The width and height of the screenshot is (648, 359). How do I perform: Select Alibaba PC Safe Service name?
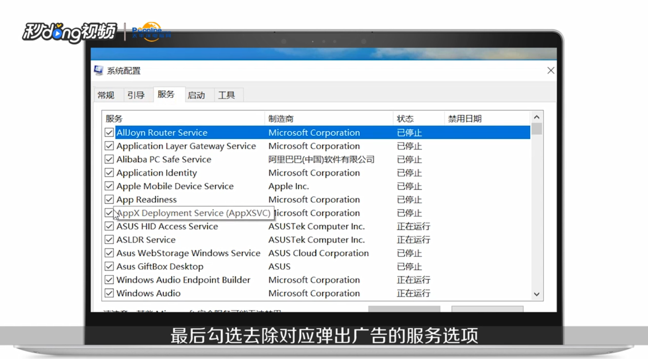point(164,159)
